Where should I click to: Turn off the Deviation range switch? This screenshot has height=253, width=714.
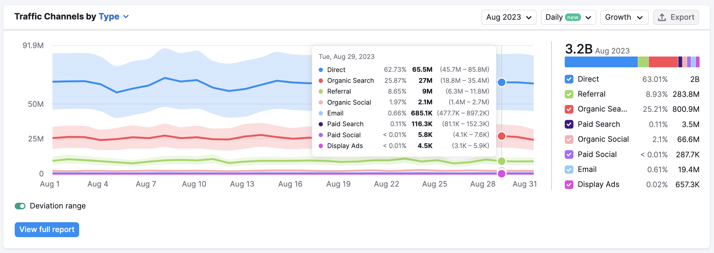tap(20, 206)
